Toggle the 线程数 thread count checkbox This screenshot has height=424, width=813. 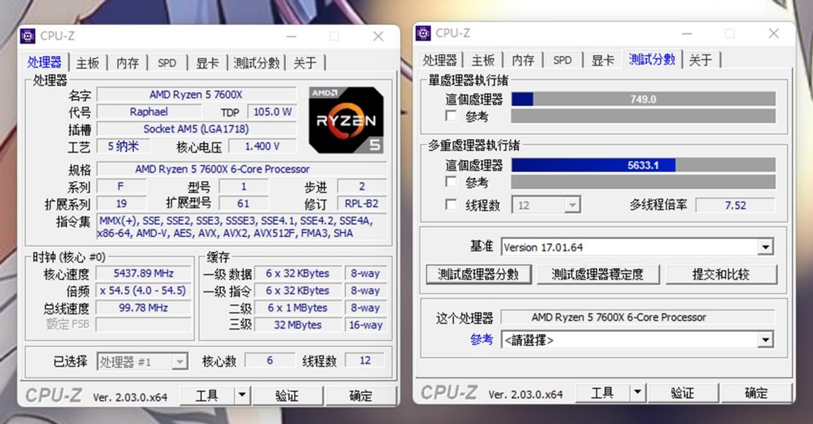(x=451, y=205)
